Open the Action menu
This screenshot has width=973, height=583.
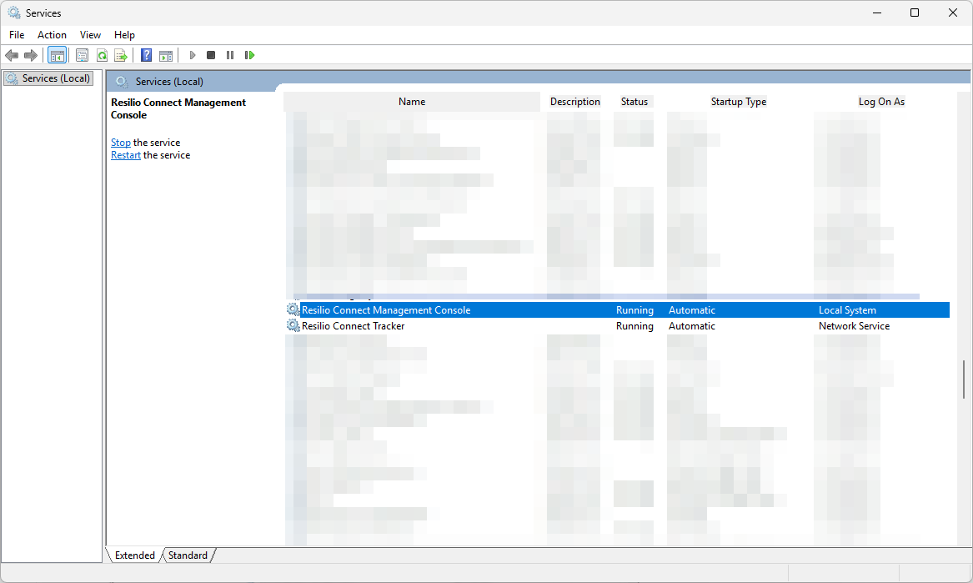(x=52, y=35)
